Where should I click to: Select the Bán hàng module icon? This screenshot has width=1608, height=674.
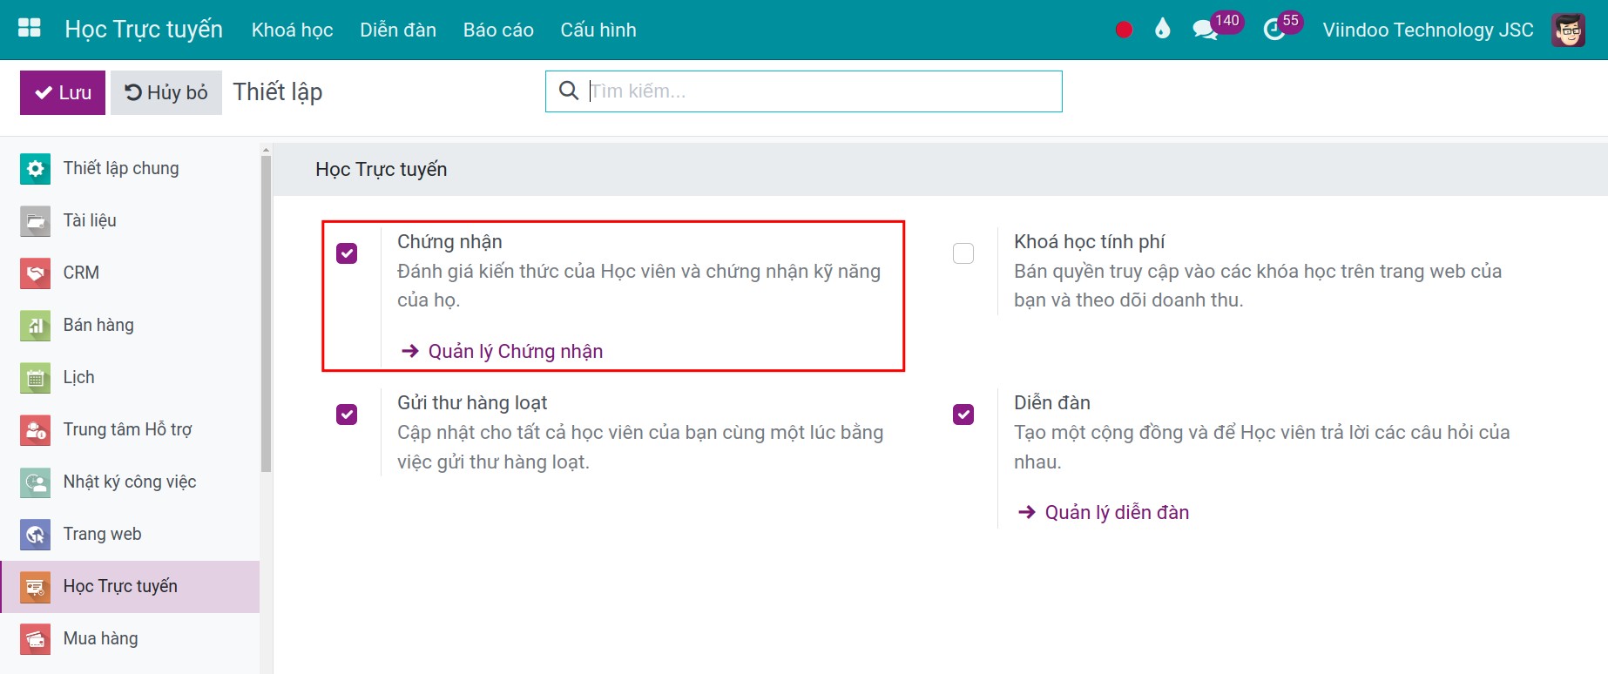(x=35, y=325)
